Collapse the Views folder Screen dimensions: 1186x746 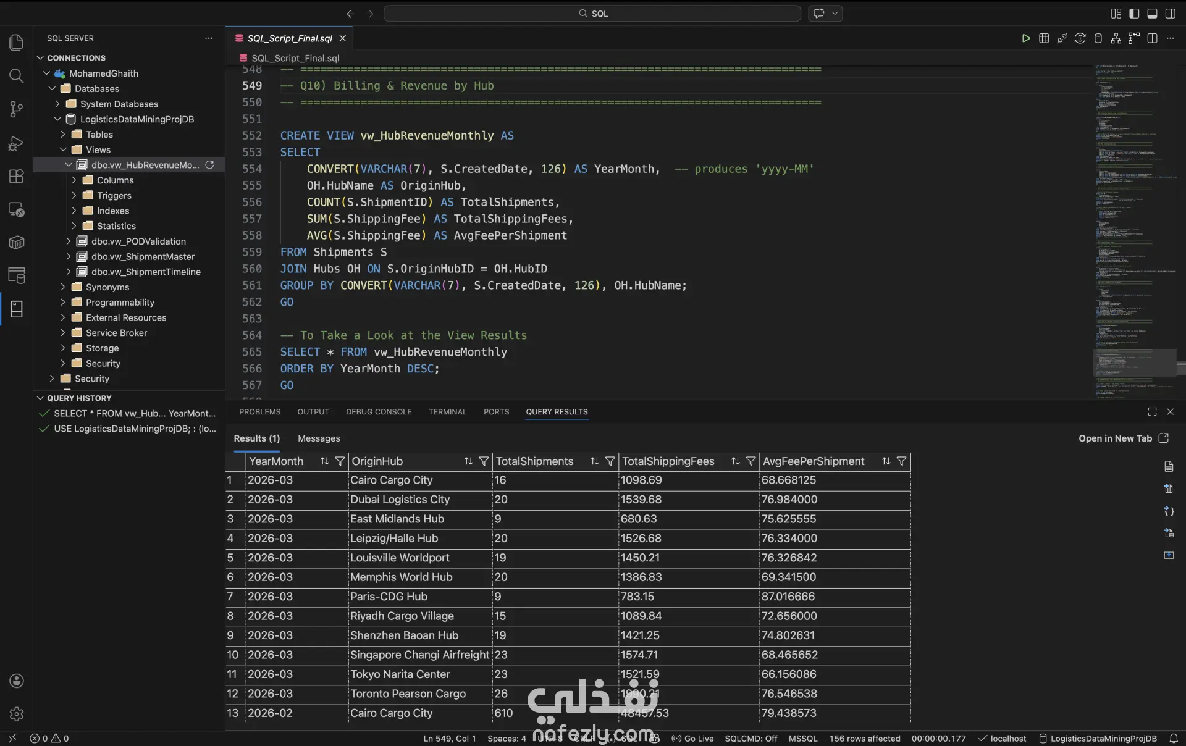coord(63,149)
